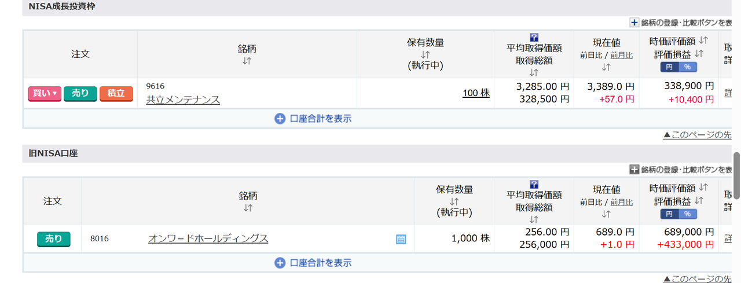Expand 口座合計を表示 under 旧NISA口座

click(313, 263)
